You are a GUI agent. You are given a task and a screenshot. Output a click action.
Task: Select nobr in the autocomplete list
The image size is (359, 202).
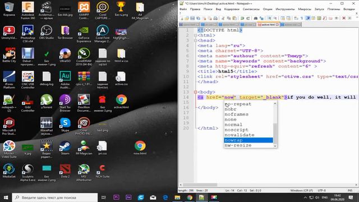click(248, 109)
